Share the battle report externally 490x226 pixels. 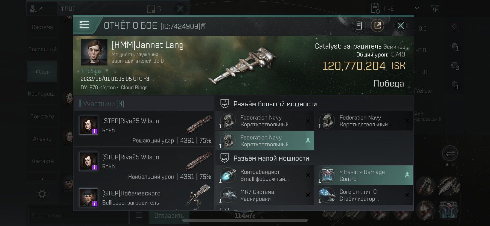point(377,26)
